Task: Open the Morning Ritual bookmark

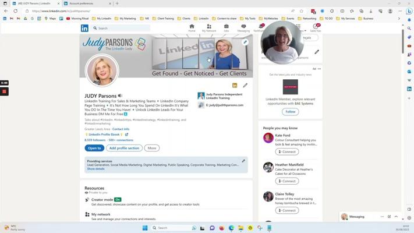Action: (x=77, y=19)
